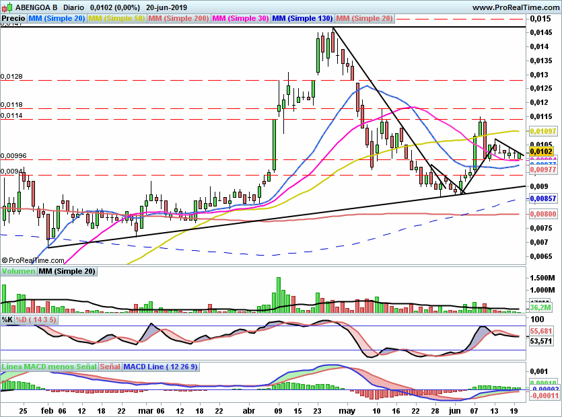
Task: Select the 0,01097 moving average value tag
Action: tap(543, 131)
